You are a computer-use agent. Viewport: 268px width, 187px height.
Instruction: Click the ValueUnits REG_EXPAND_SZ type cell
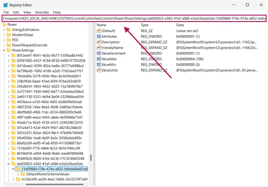(x=154, y=70)
